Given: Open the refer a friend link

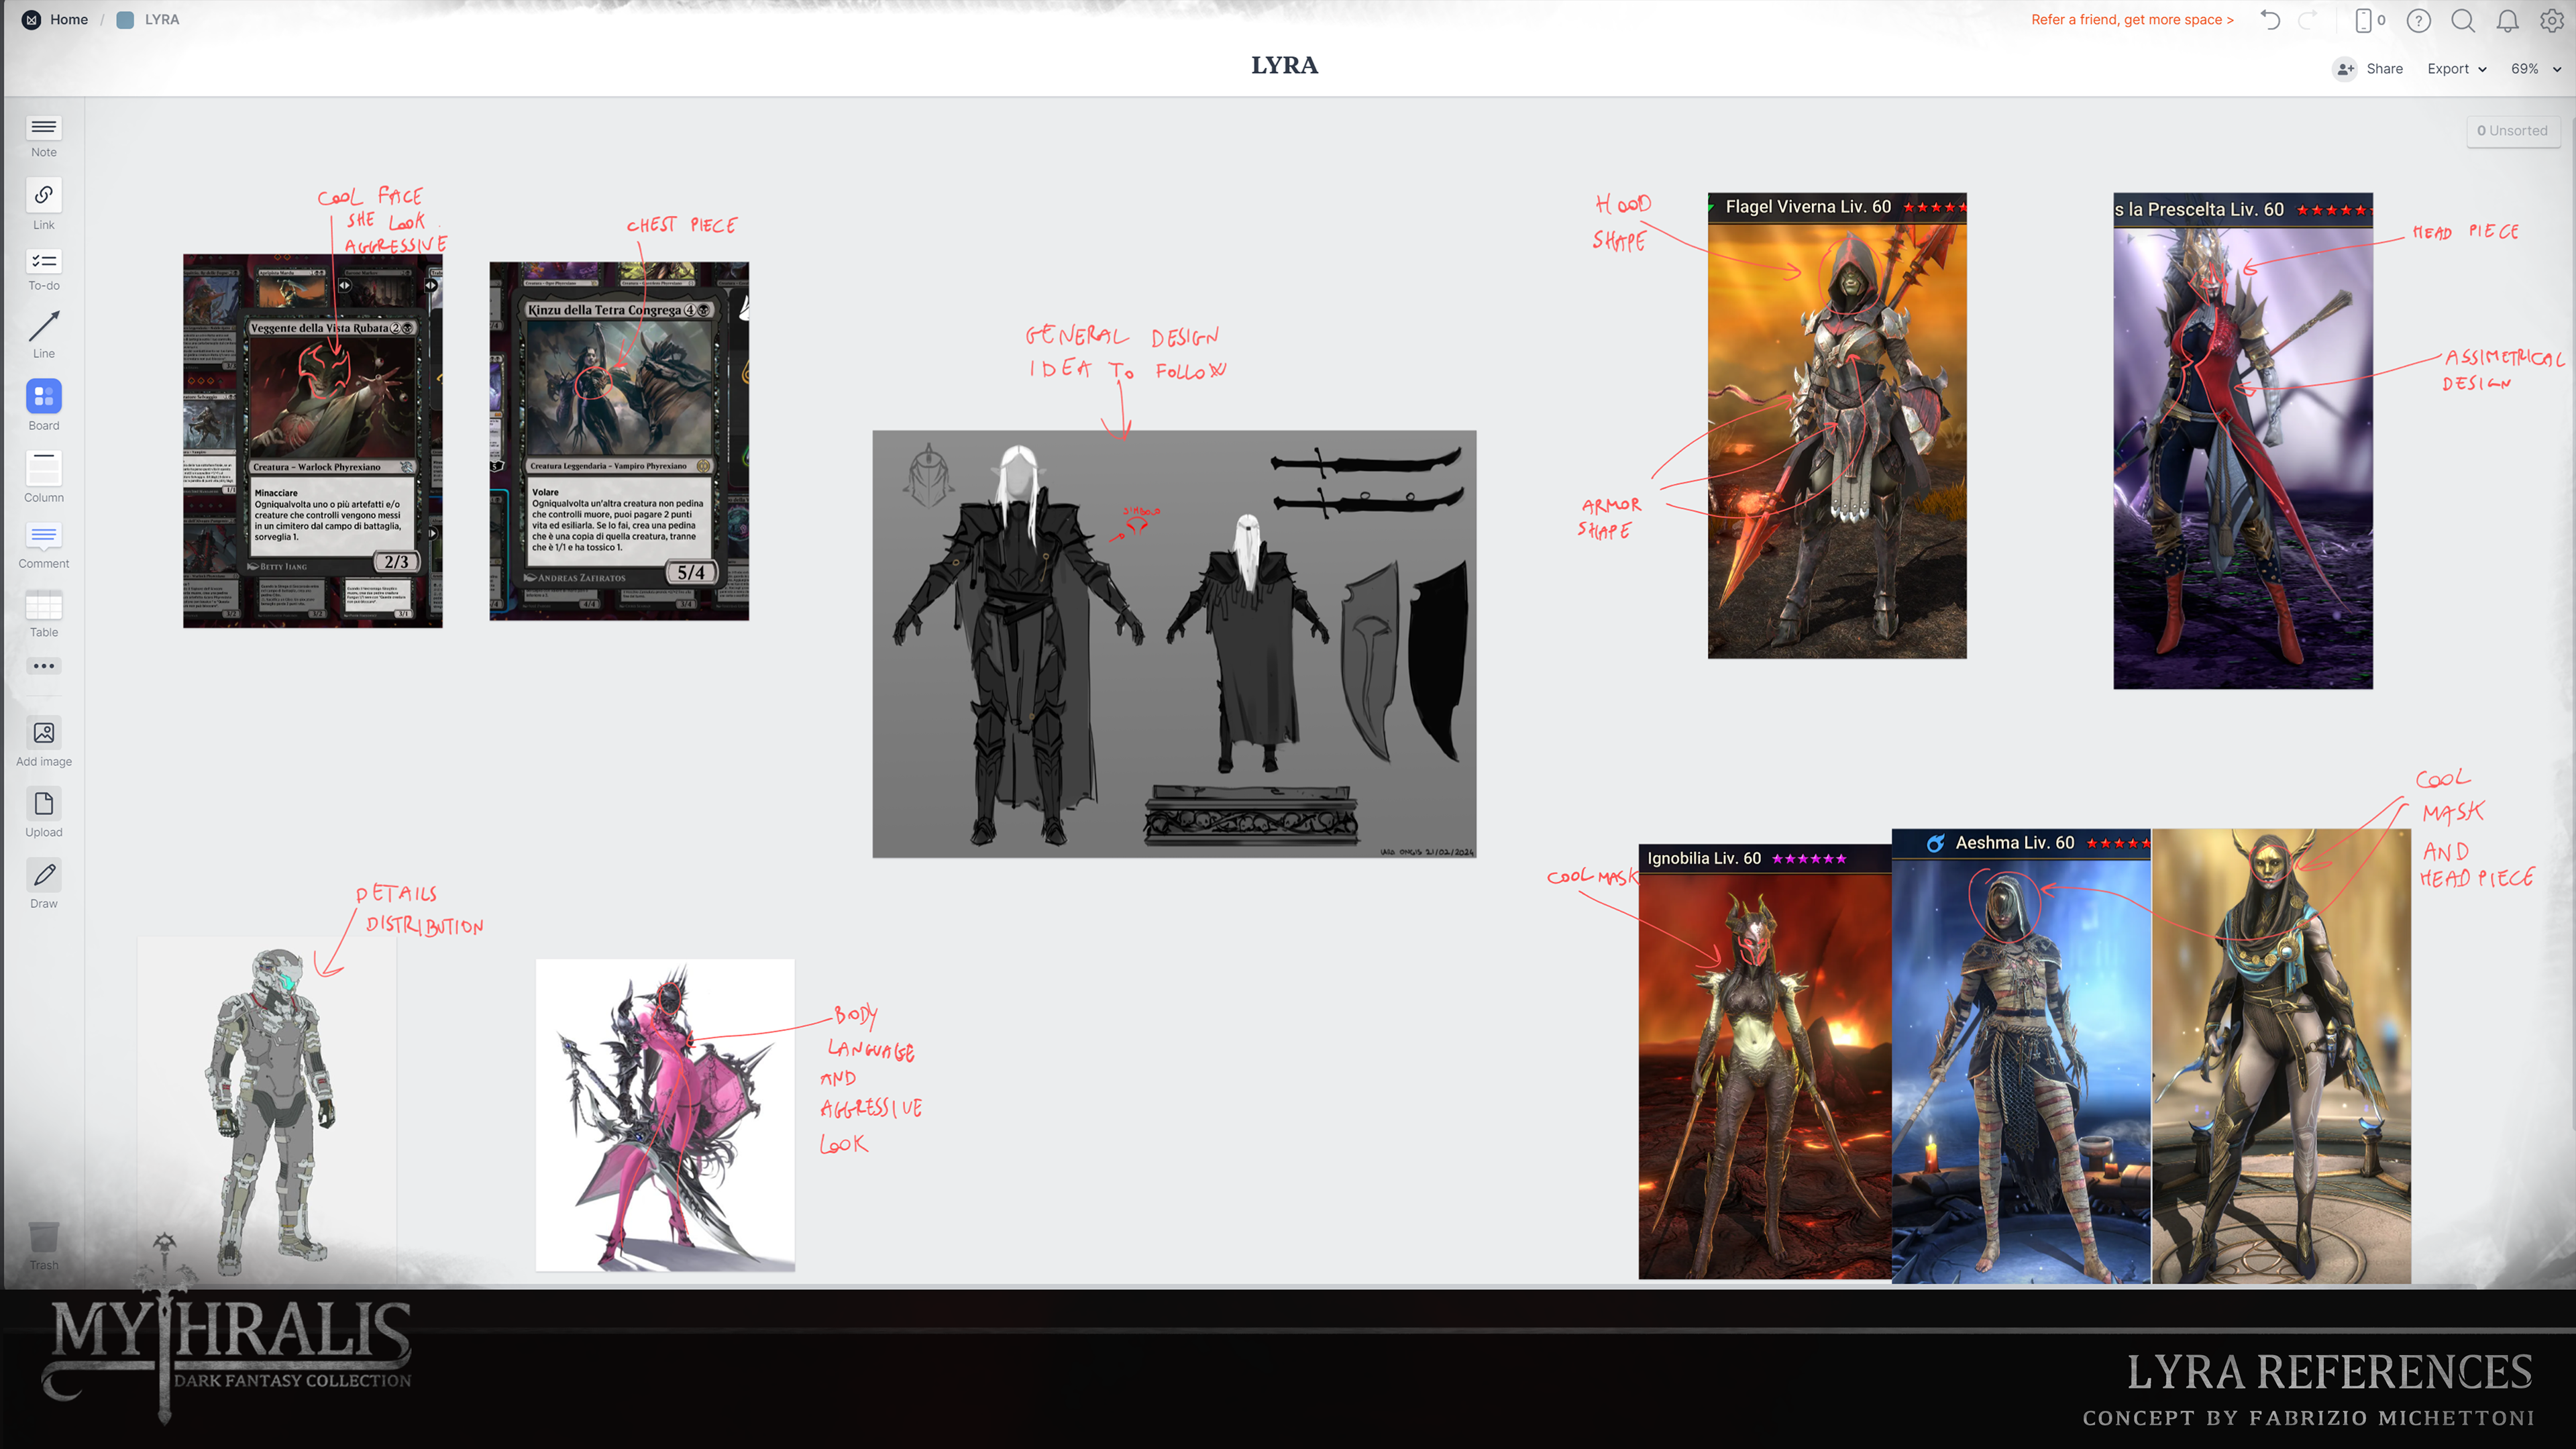Looking at the screenshot, I should point(2132,19).
